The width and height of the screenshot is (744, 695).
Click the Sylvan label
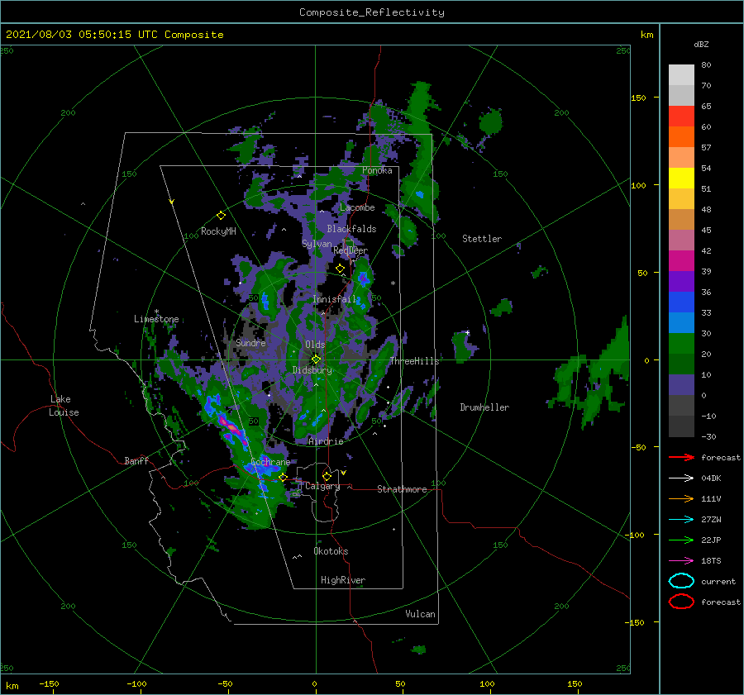(x=317, y=244)
